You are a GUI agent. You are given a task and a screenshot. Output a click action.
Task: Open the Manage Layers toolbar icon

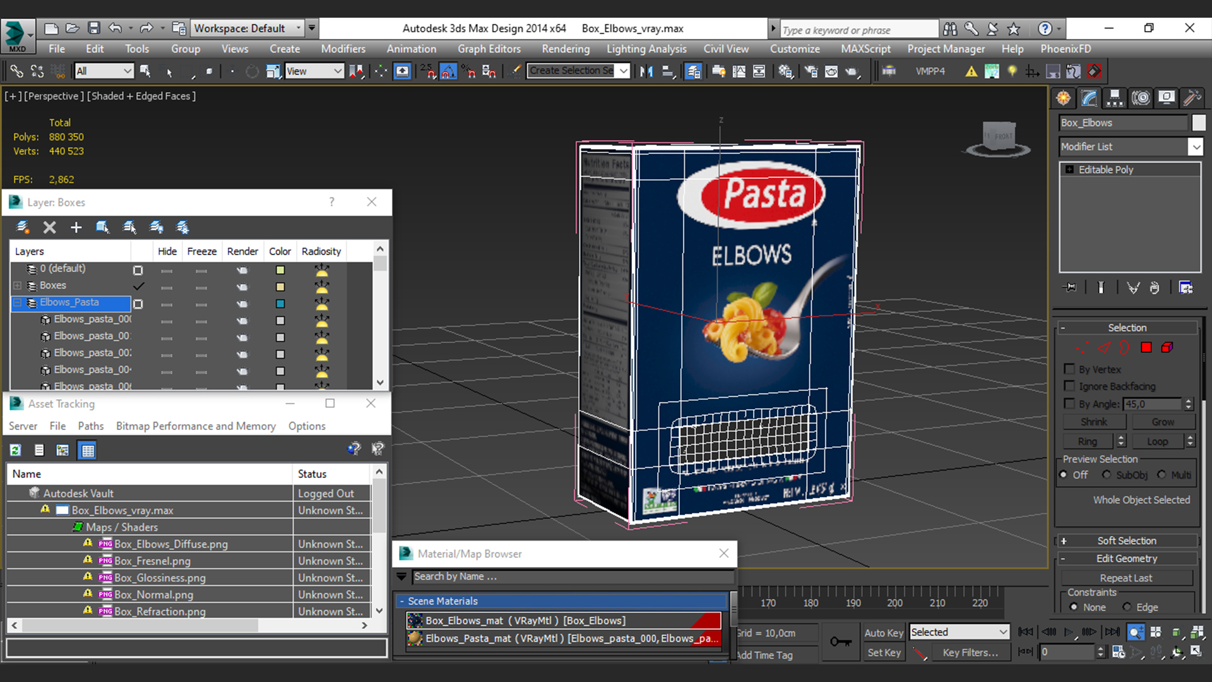point(693,71)
